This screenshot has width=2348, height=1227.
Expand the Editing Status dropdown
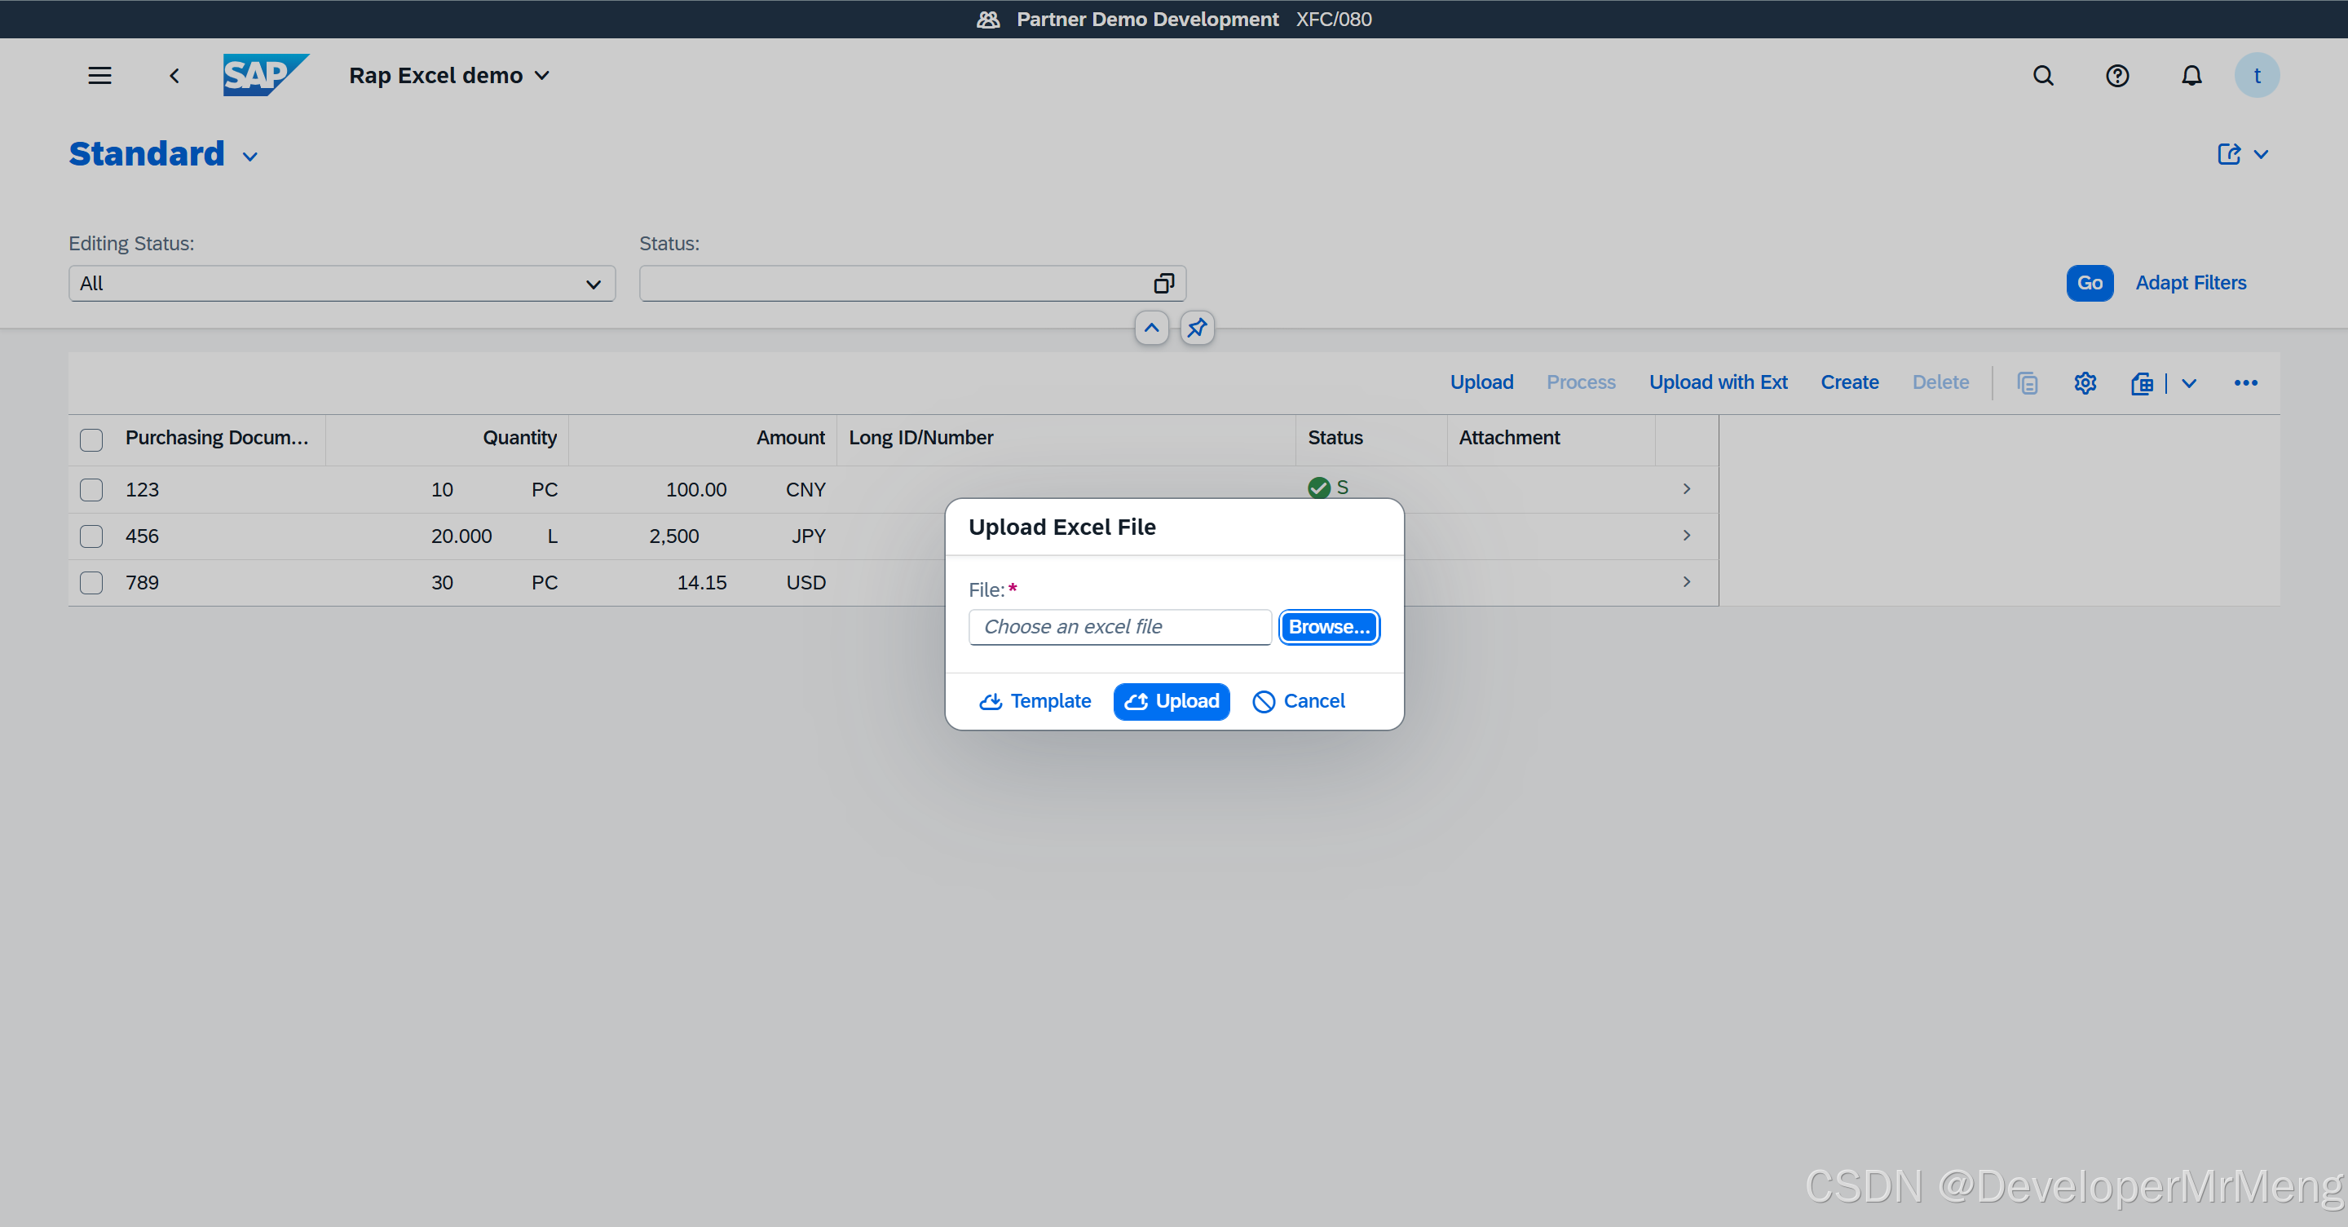coord(593,284)
